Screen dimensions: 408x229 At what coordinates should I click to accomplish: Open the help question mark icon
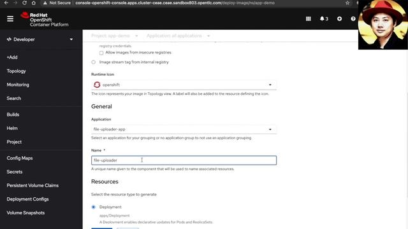(x=353, y=18)
